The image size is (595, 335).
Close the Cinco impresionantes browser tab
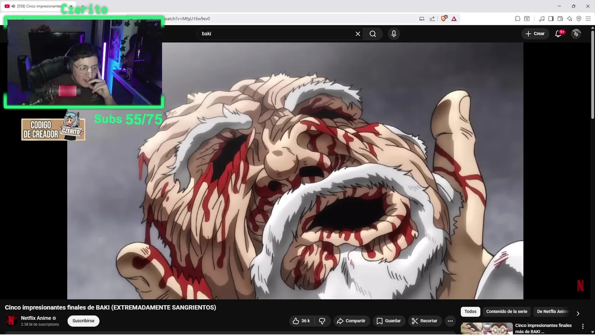71,6
